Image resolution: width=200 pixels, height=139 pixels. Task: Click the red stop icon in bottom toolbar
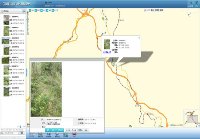point(74,134)
